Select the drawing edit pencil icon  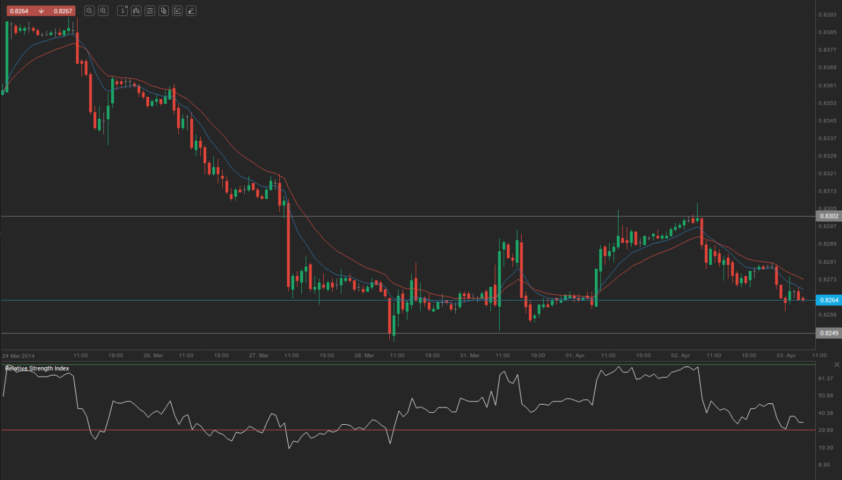tap(177, 11)
